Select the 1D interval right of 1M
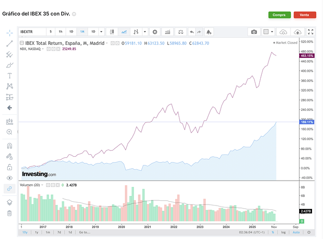 click(93, 32)
